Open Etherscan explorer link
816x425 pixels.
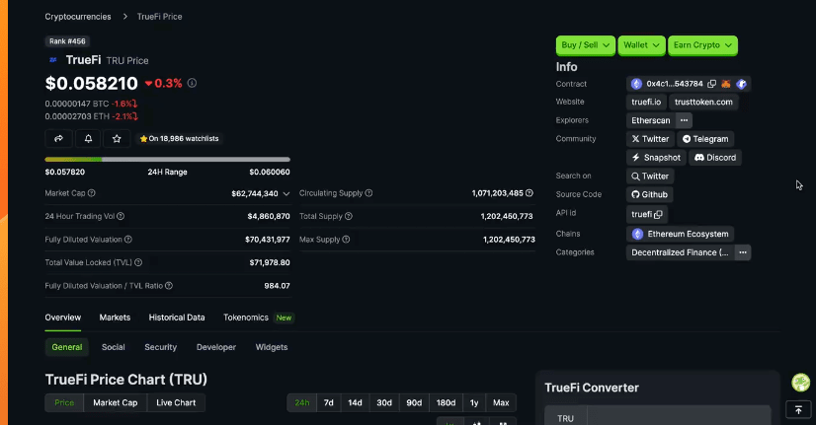651,120
